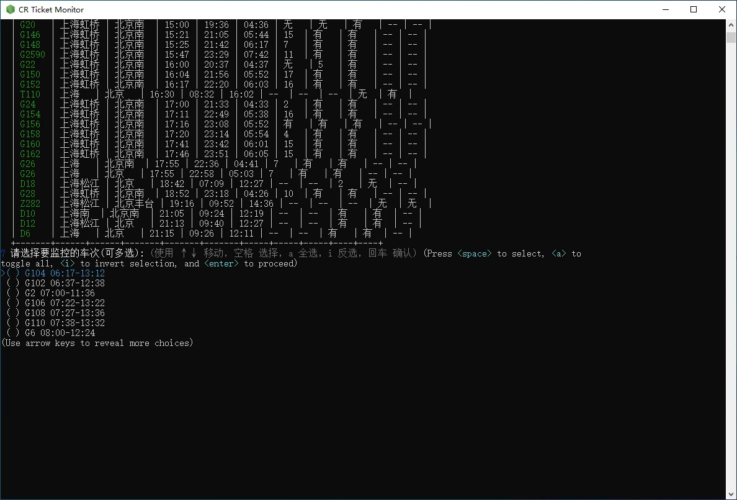Tick the checkbox for G102 06:37-12:38
This screenshot has width=737, height=500.
click(14, 283)
